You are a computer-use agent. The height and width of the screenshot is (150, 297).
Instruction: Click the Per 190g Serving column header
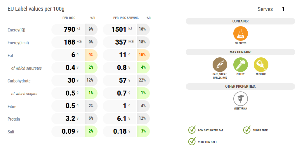[126, 18]
